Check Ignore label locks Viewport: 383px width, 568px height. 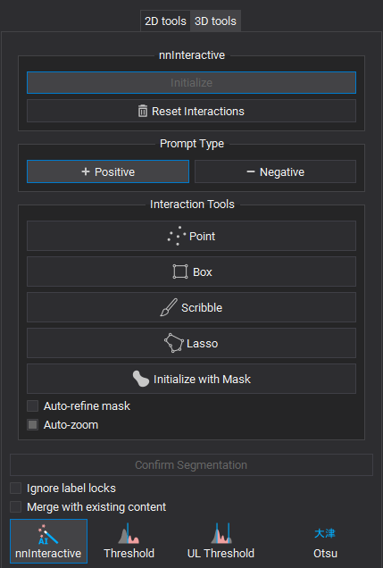pyautogui.click(x=15, y=488)
